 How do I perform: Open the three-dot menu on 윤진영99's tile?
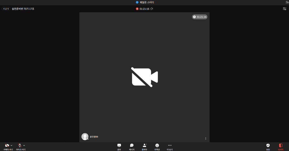click(x=206, y=139)
